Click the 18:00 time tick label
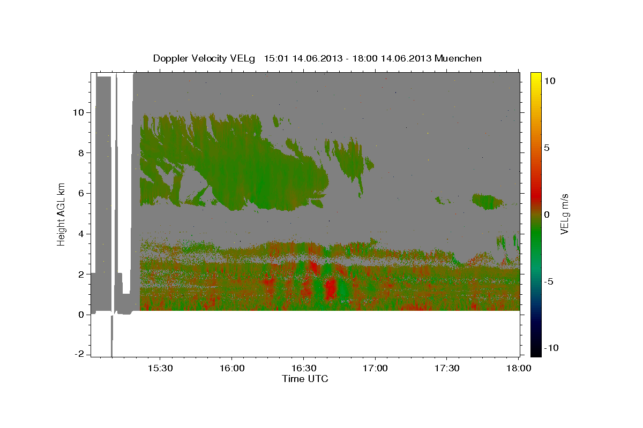Image resolution: width=643 pixels, height=428 pixels. (x=519, y=369)
